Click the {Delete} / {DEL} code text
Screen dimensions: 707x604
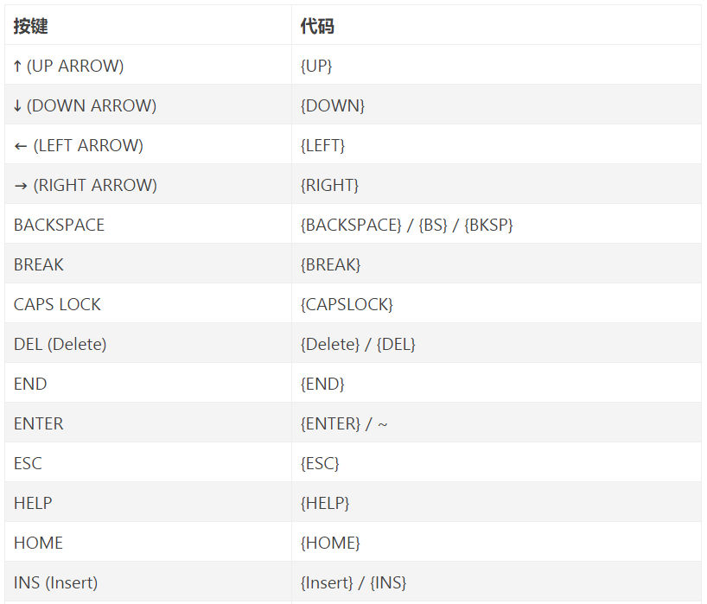click(358, 345)
